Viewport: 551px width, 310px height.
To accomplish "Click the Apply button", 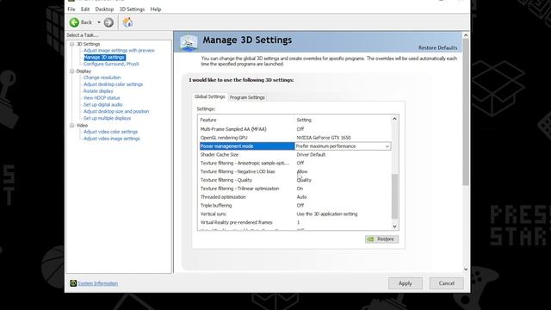I will tap(406, 283).
